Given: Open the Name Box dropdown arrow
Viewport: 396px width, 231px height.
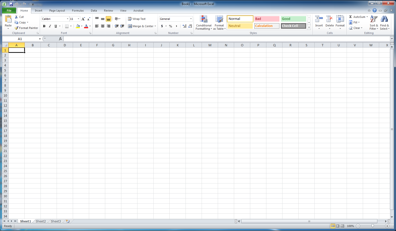Looking at the screenshot, I should click(40, 39).
